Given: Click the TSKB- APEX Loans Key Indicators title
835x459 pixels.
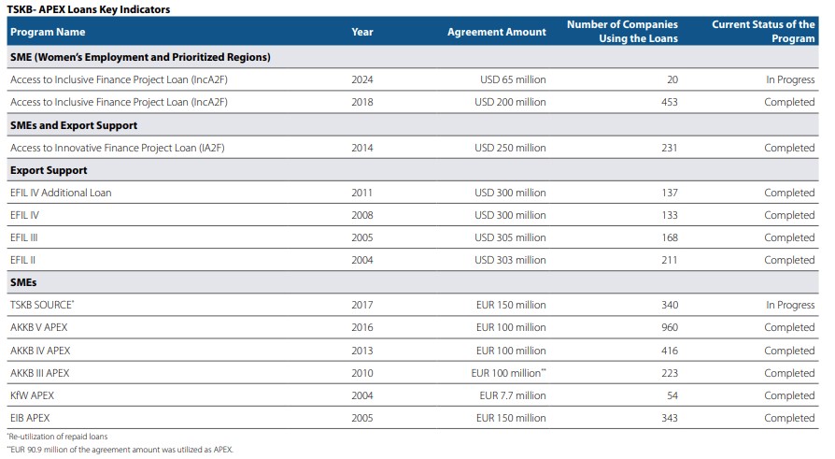Looking at the screenshot, I should point(90,8).
